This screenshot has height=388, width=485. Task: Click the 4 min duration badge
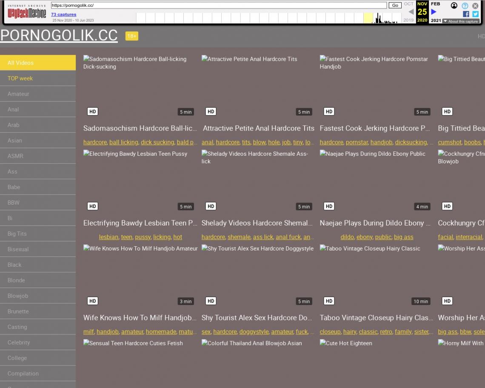tap(422, 207)
